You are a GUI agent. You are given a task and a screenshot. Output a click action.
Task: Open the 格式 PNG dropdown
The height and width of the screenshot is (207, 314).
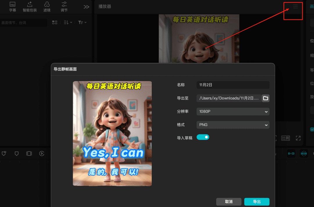pos(233,125)
